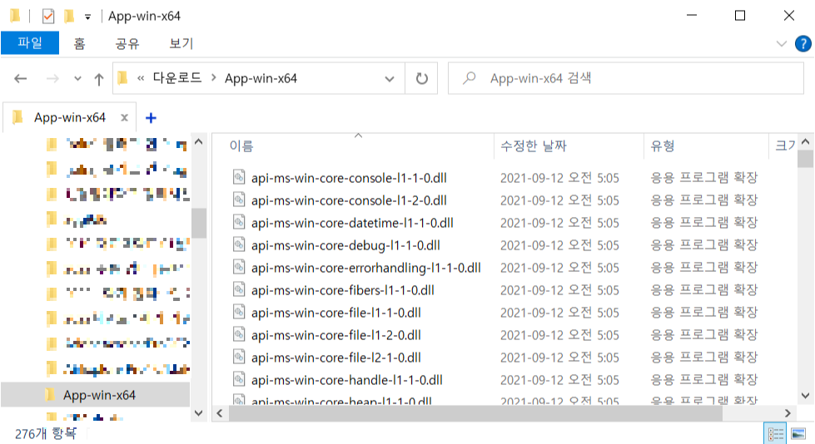Select api-ms-win-core-errorhandling-l1-1-0.dll file
815x444 pixels.
click(366, 268)
